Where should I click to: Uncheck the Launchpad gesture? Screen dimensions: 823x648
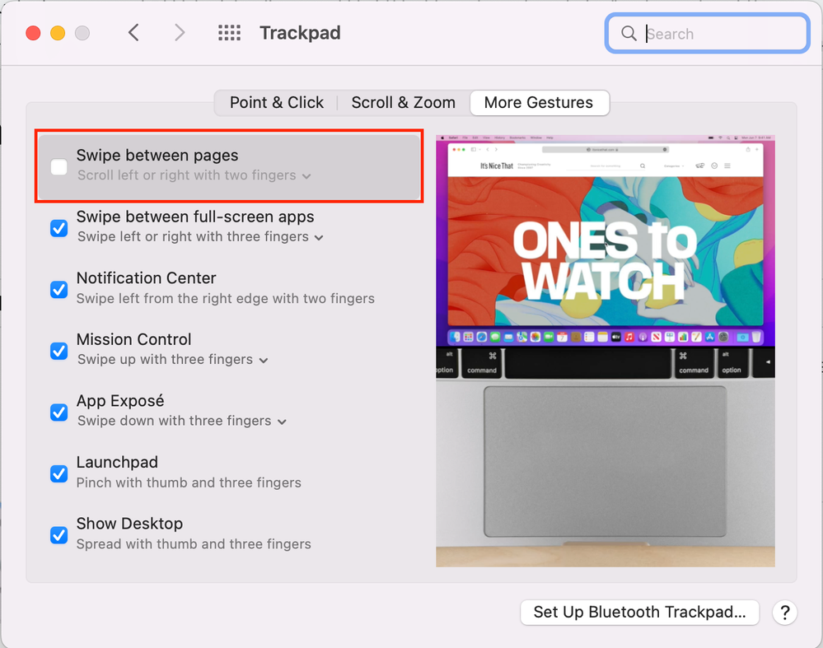[59, 473]
